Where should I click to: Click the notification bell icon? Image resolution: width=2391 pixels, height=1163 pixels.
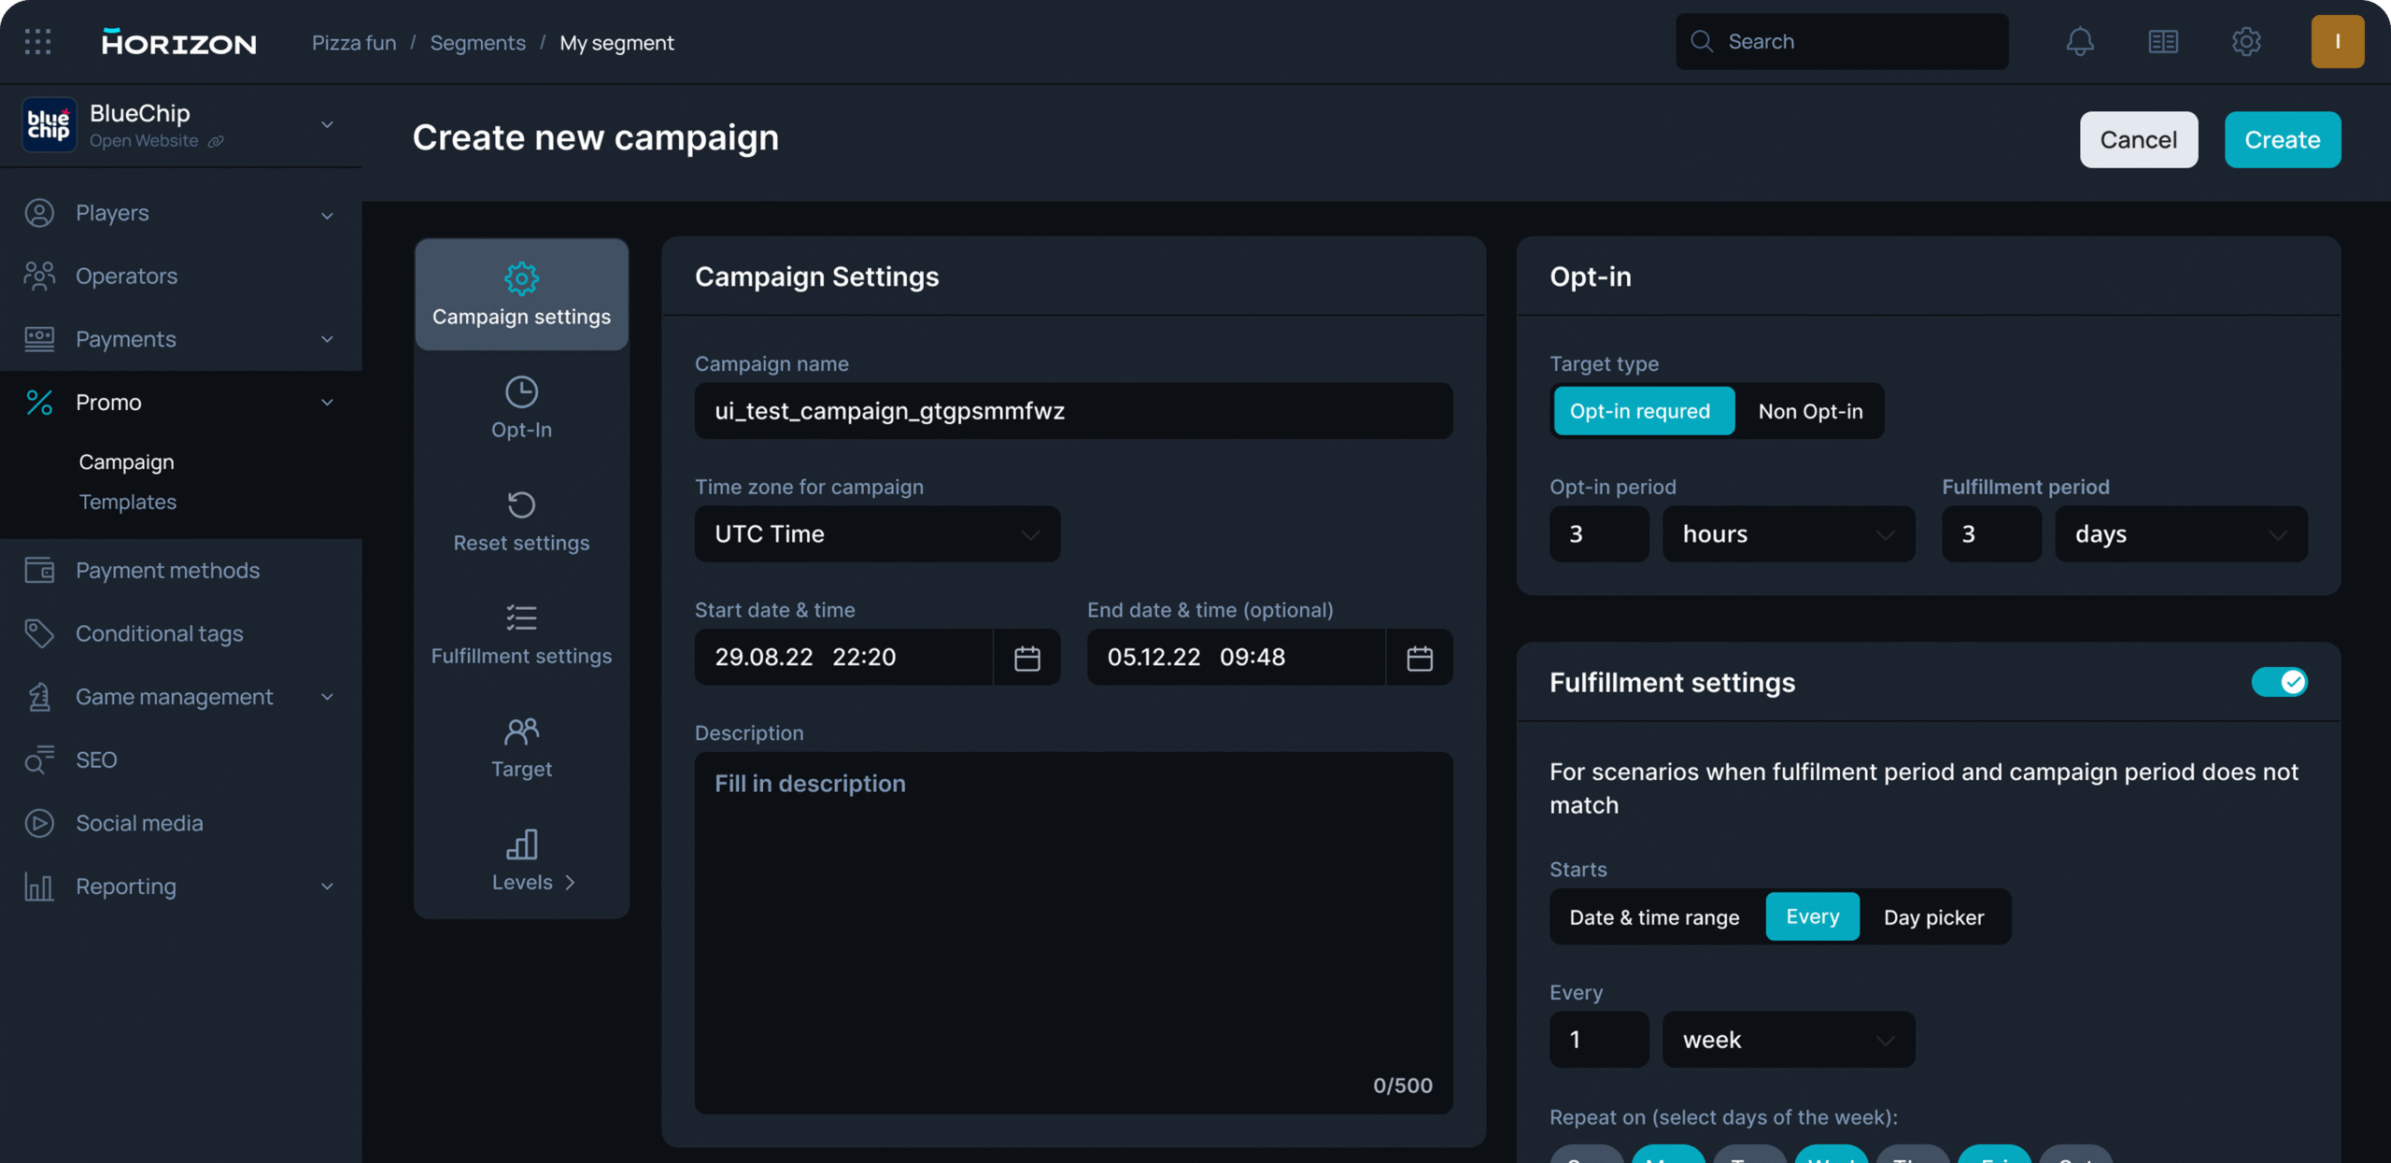tap(2079, 42)
